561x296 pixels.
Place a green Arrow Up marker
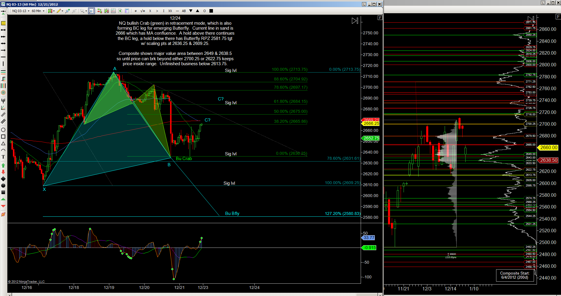point(3,166)
